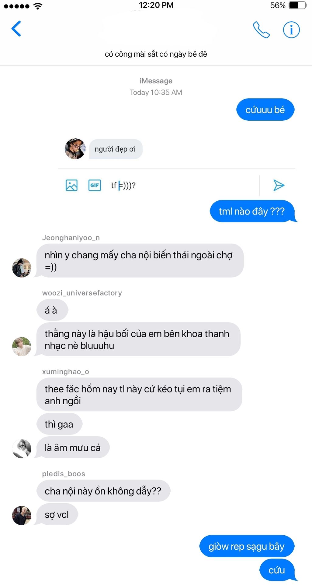The image size is (312, 585).
Task: Tap the 'sợ vcl' message bubble
Action: click(57, 515)
